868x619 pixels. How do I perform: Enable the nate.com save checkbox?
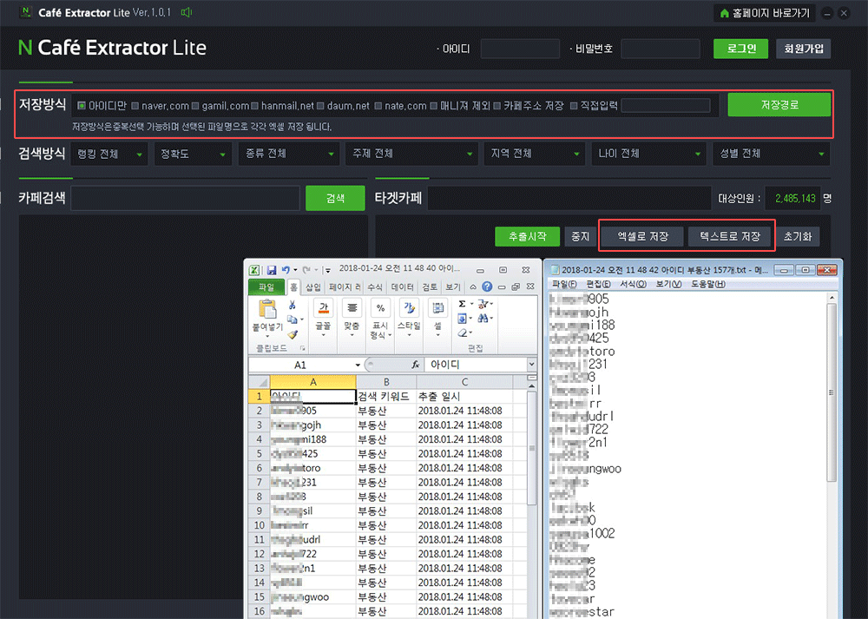378,106
